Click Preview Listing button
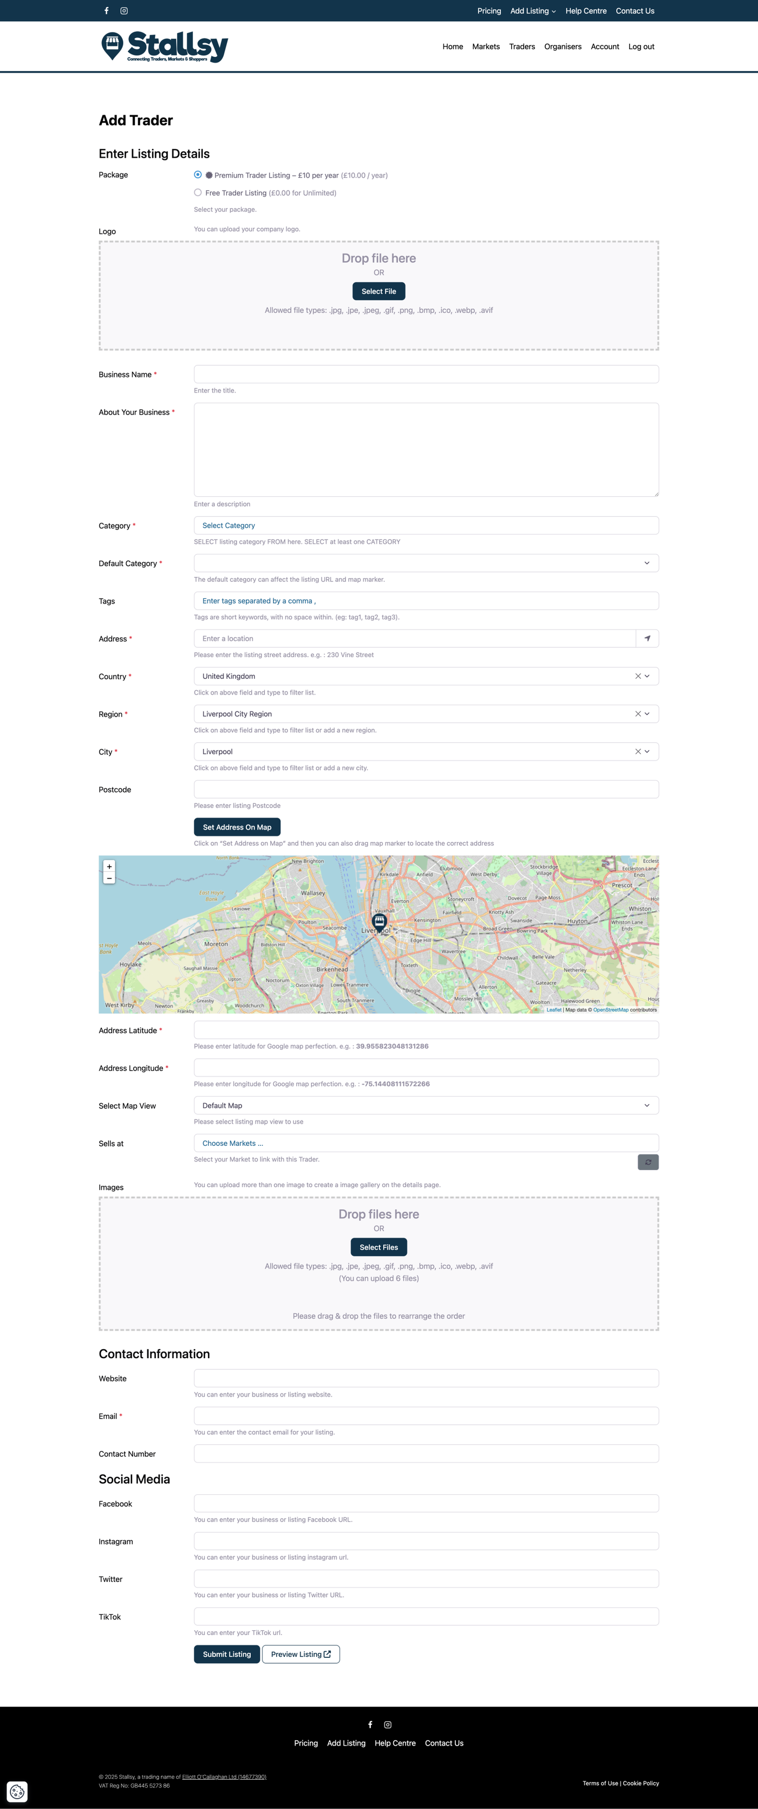This screenshot has width=758, height=1809. point(301,1655)
